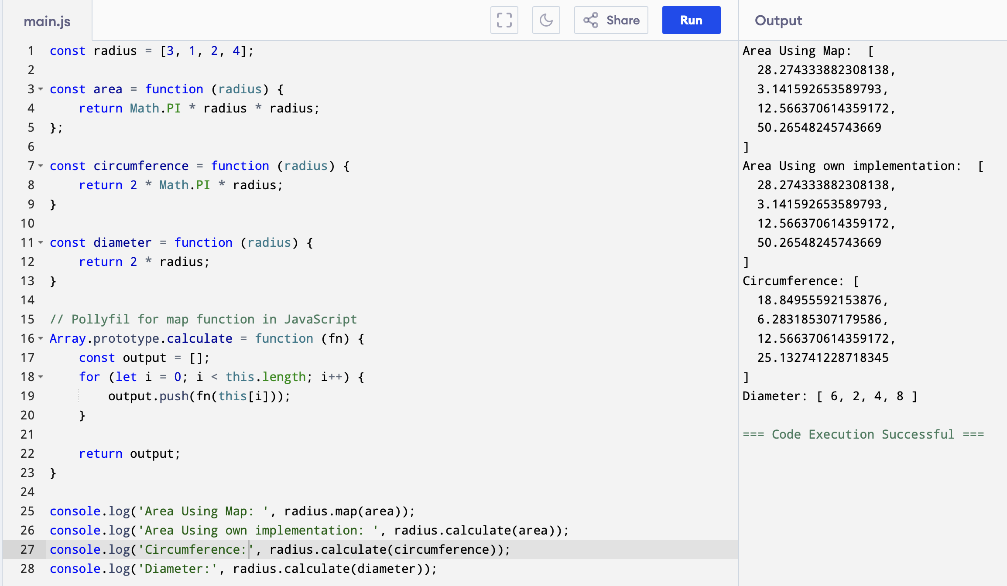
Task: Place cursor on 'const radius = [3, 1, 2, 4];'
Action: coord(151,51)
